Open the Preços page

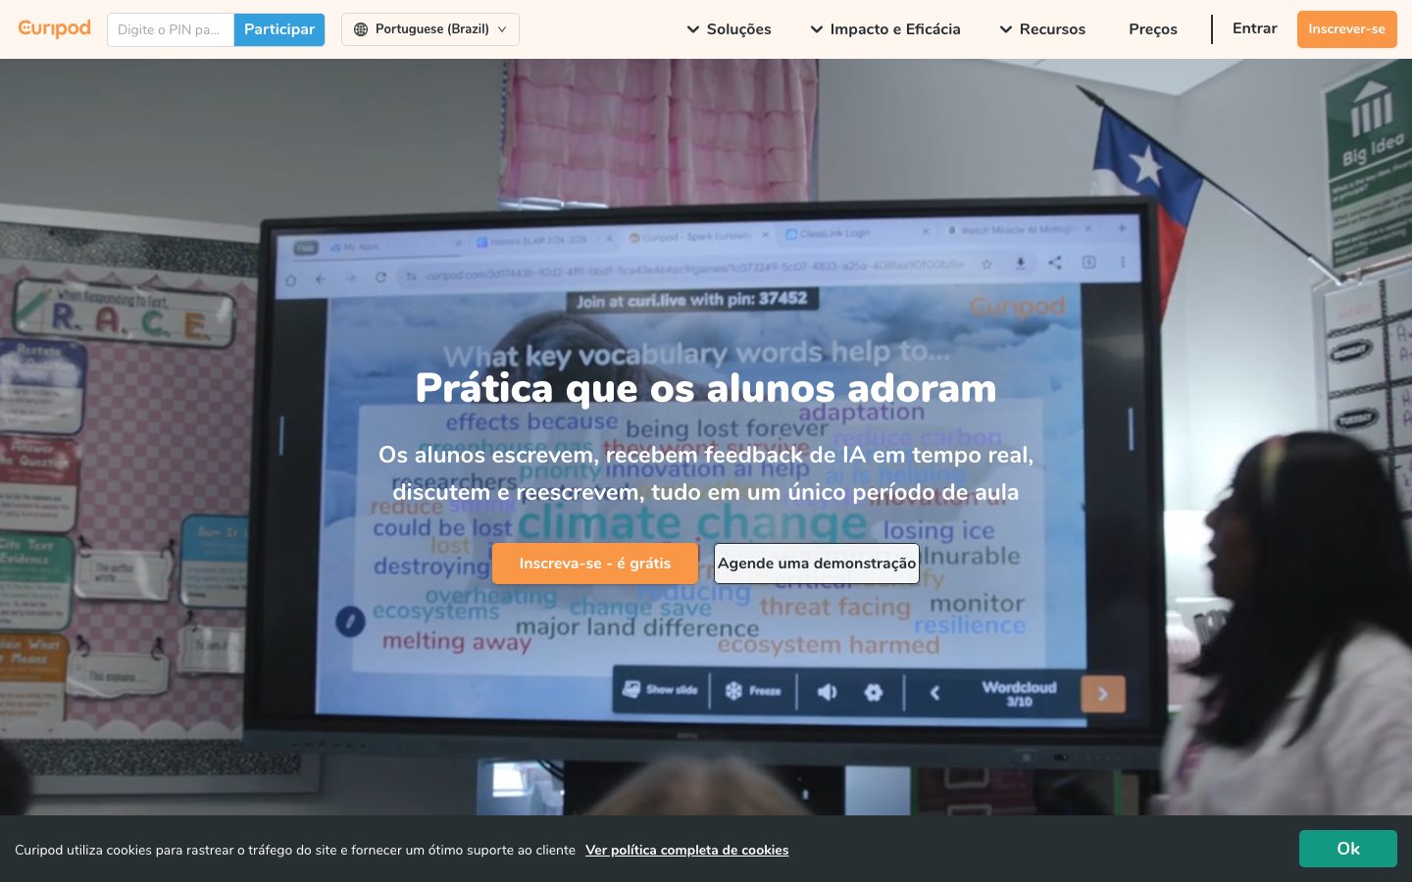(1152, 29)
